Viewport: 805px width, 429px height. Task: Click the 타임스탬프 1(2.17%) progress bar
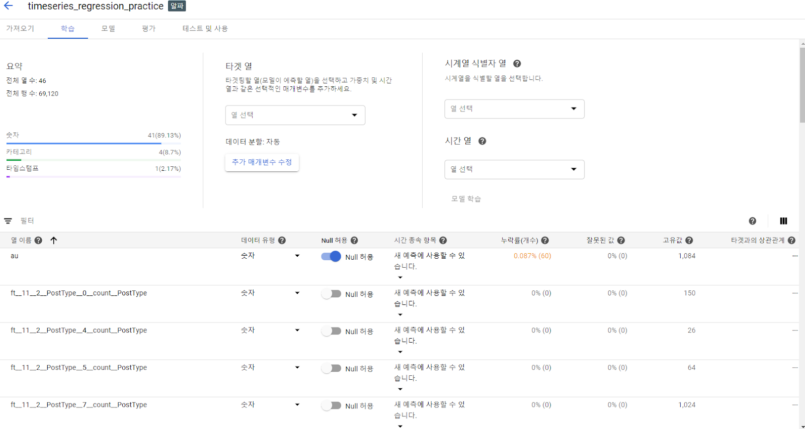pos(94,177)
